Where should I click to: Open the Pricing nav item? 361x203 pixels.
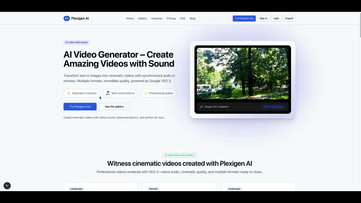point(171,18)
